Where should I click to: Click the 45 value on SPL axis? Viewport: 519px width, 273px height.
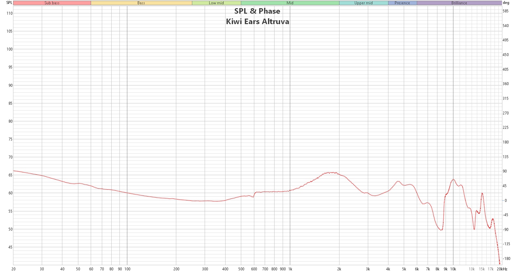(x=10, y=247)
